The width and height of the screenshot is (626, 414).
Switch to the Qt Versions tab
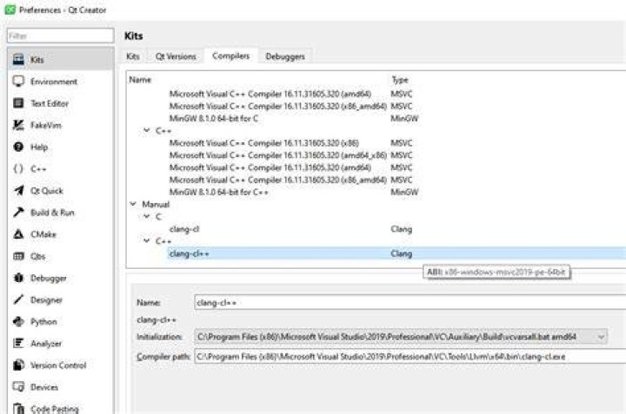tap(176, 56)
